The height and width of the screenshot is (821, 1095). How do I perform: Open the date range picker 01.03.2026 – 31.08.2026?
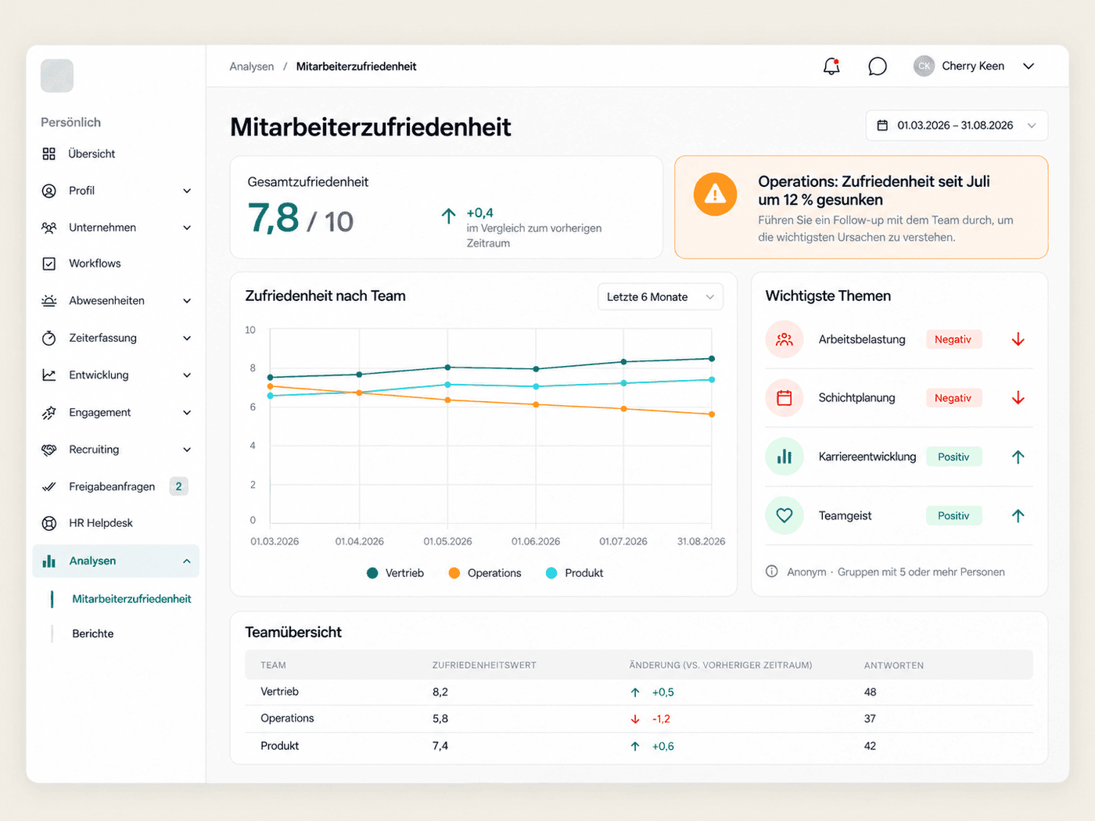coord(957,125)
